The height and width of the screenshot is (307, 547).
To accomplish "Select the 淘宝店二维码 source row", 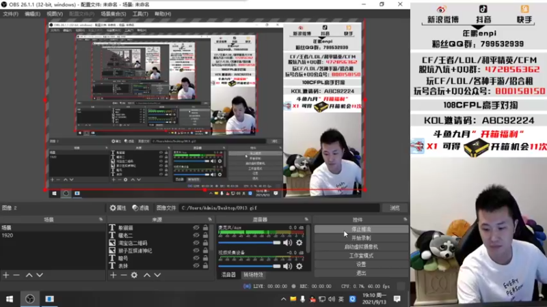I will click(160, 243).
